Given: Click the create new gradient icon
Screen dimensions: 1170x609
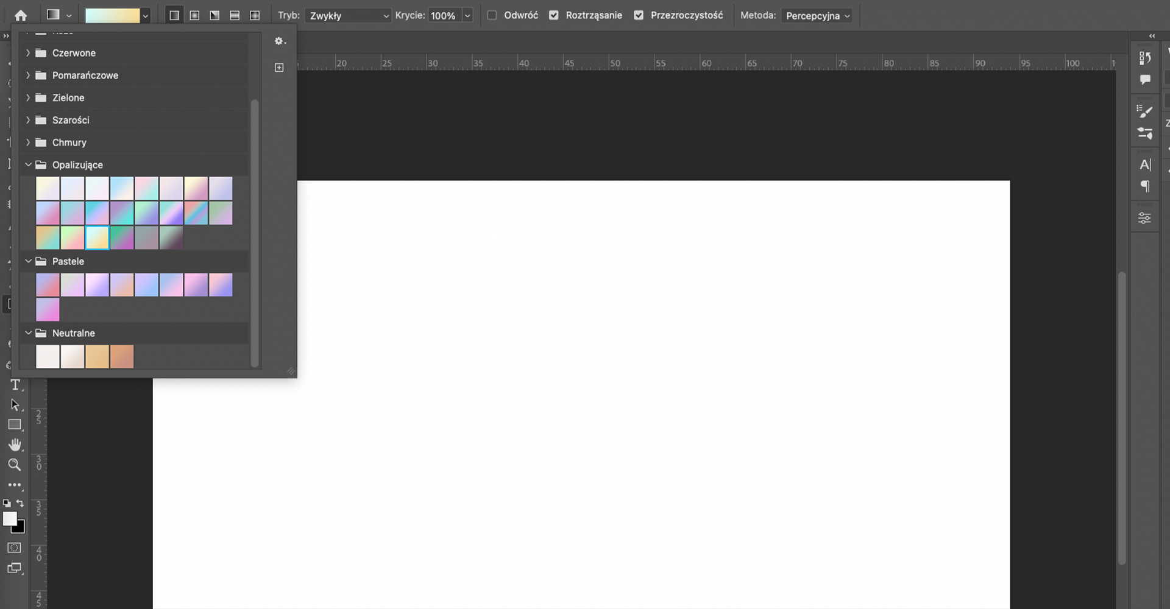Looking at the screenshot, I should coord(279,68).
